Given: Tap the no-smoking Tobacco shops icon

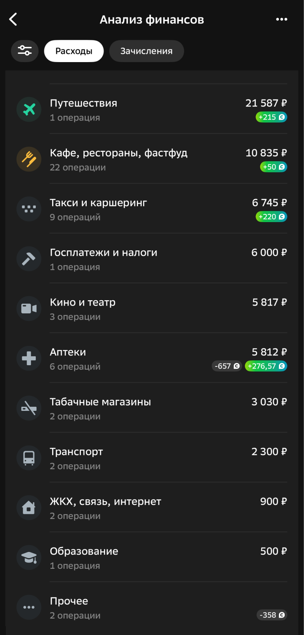Looking at the screenshot, I should pos(29,408).
